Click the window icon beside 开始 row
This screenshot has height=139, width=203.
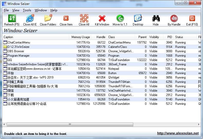pos(5,73)
